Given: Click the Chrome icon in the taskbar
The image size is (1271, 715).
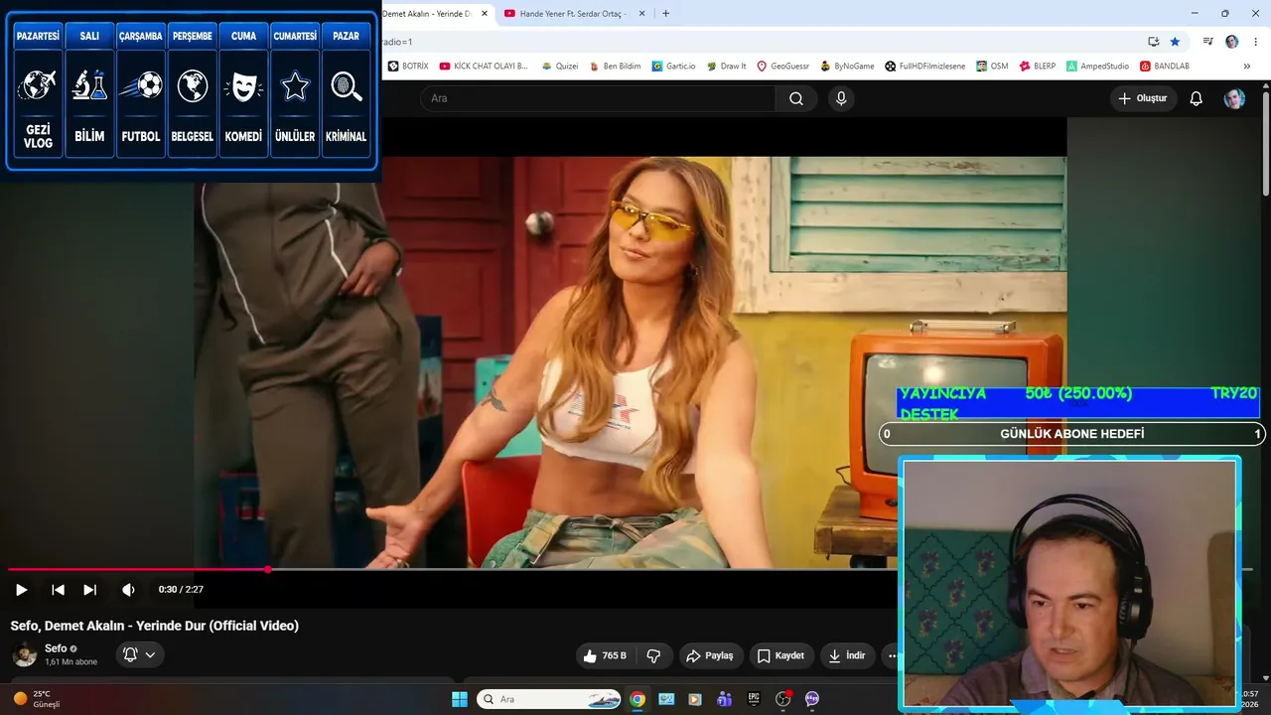Looking at the screenshot, I should [x=637, y=699].
